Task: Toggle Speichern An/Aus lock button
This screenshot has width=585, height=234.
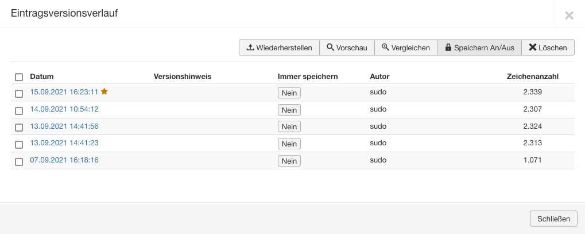Action: tap(479, 47)
